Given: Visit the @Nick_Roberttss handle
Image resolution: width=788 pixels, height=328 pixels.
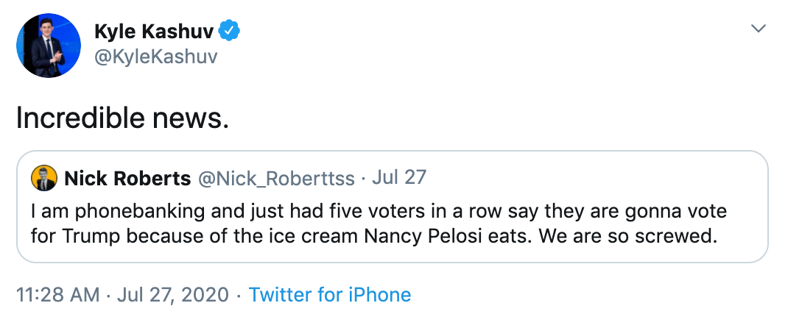Looking at the screenshot, I should pyautogui.click(x=276, y=179).
